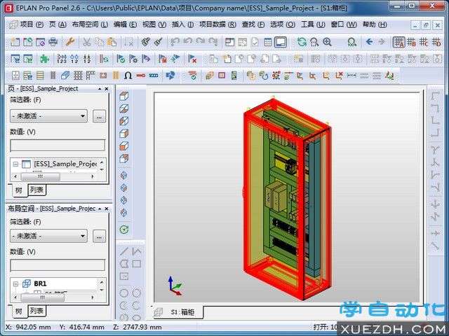449x336 pixels.
Task: Click the paste clipboard icon
Action: (x=112, y=42)
